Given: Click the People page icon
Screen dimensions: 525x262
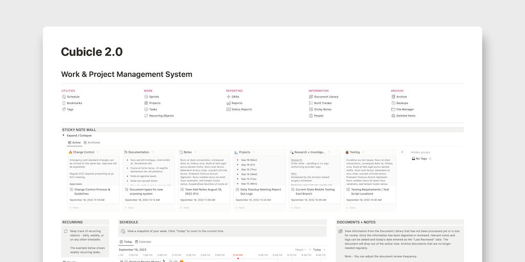Looking at the screenshot, I should 311,116.
